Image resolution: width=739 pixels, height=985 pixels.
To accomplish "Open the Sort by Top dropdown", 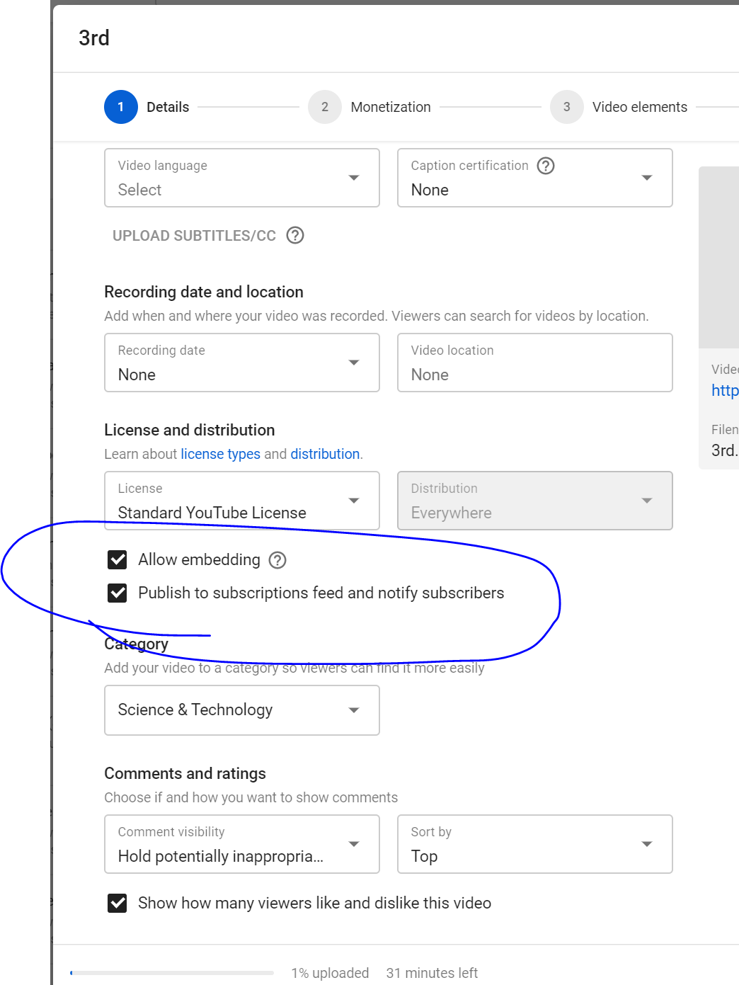I will tap(535, 844).
